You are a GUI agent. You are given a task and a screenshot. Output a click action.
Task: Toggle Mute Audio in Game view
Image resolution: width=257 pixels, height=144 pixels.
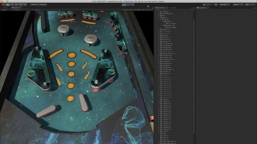pyautogui.click(x=137, y=10)
